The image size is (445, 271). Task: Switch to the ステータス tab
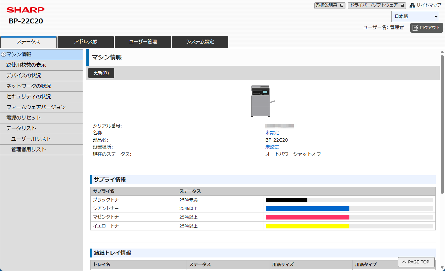[28, 42]
